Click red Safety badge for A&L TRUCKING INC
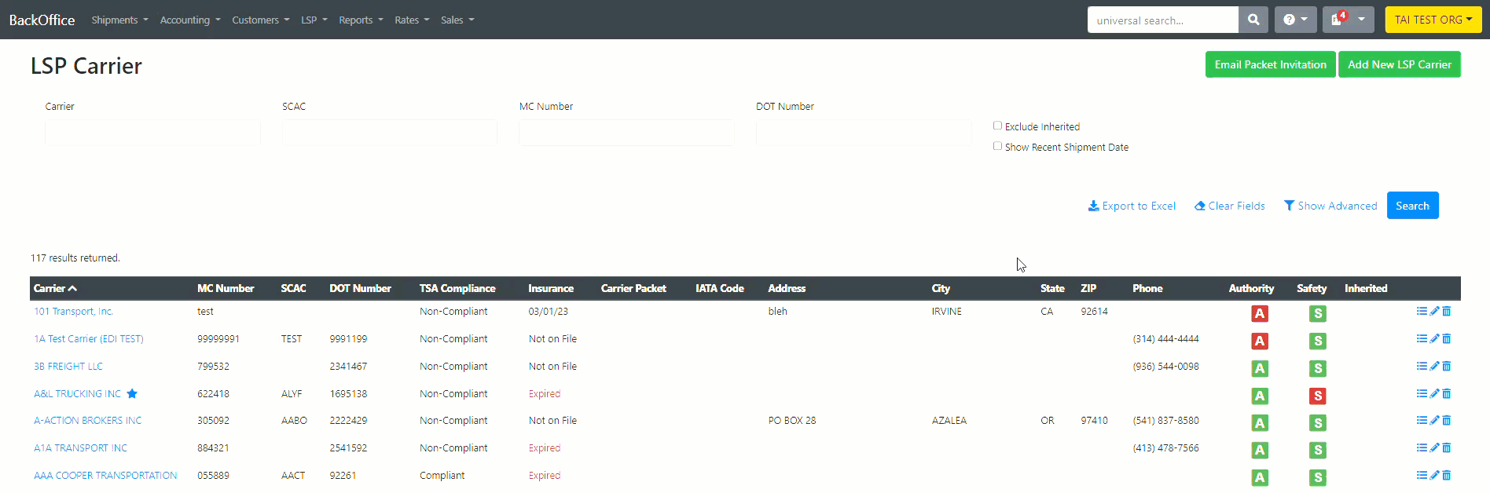 1318,396
